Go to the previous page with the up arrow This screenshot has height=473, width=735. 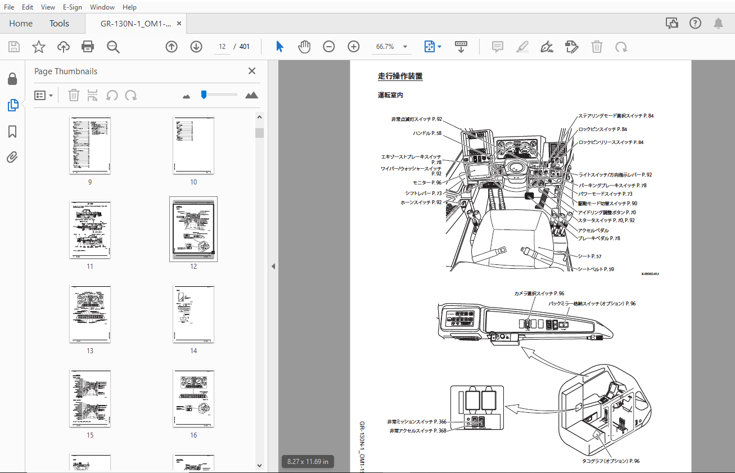[172, 47]
